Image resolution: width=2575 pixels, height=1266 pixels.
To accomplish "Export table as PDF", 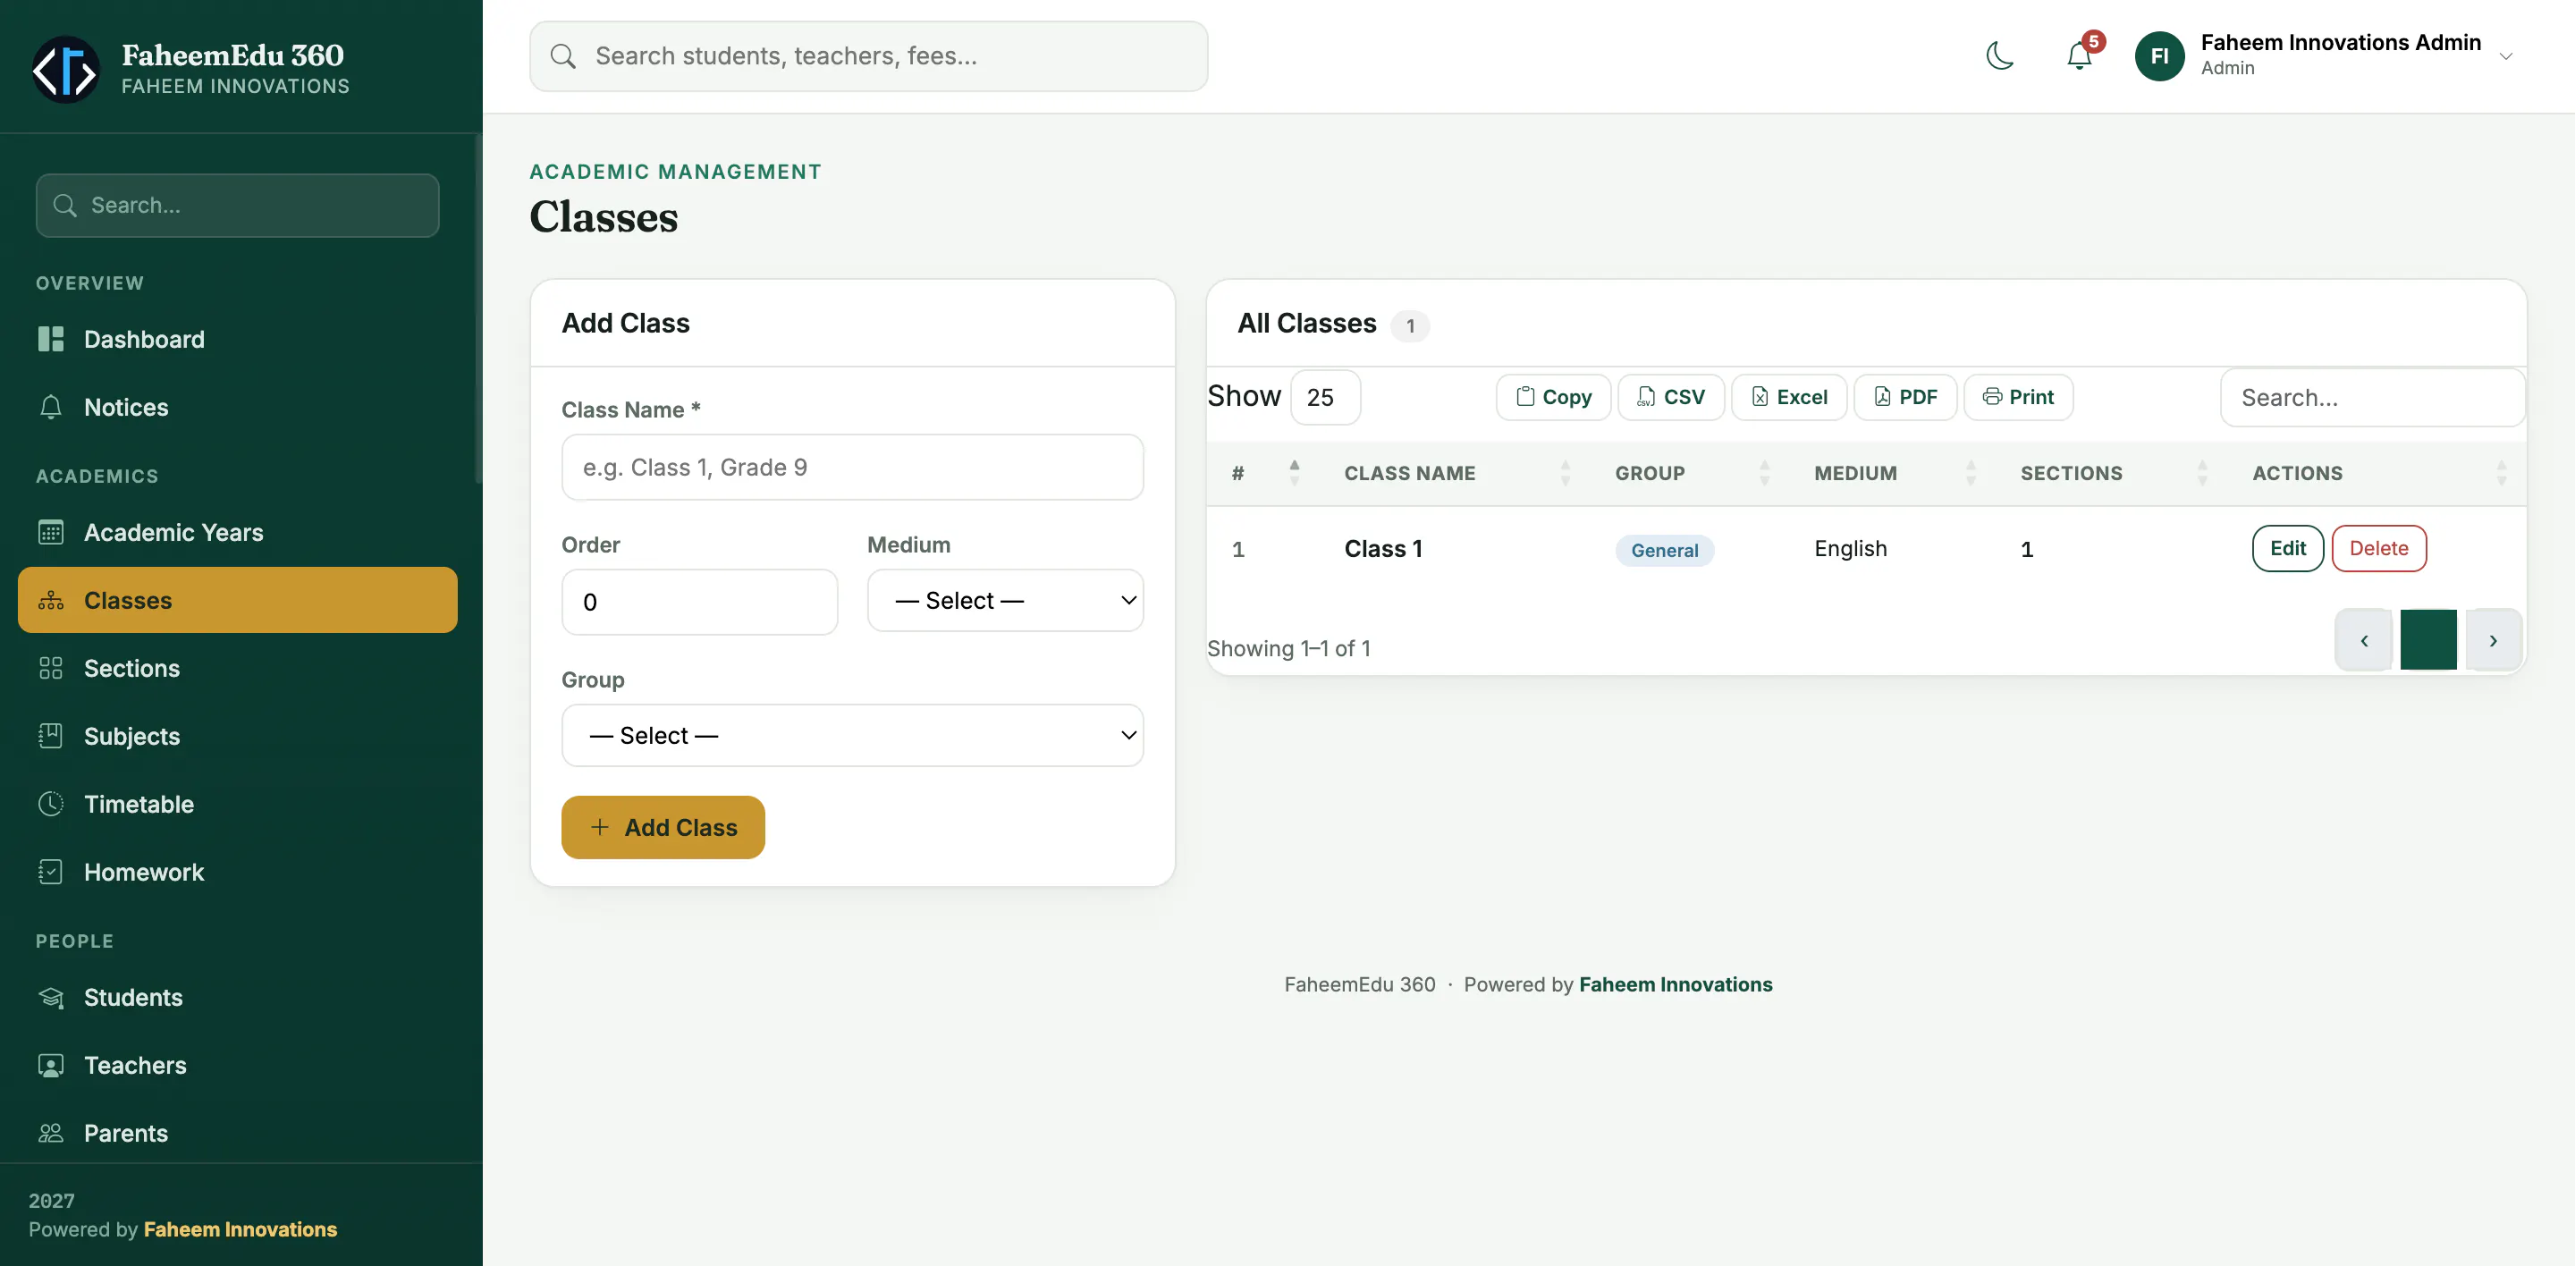I will [1905, 397].
